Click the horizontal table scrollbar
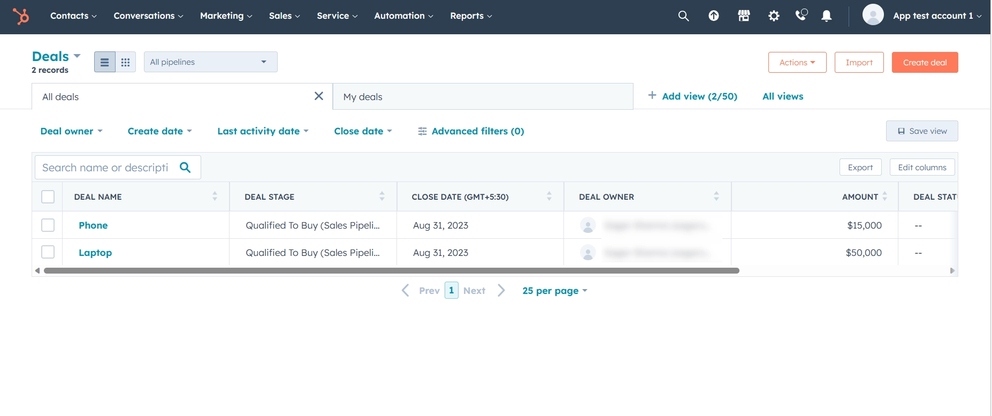 391,271
